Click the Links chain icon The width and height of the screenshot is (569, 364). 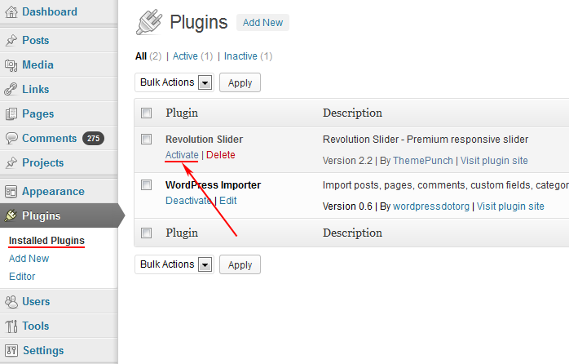(x=11, y=90)
